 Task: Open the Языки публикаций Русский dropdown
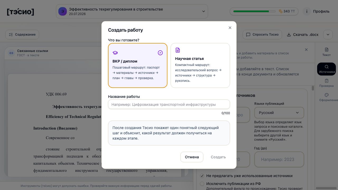[x=279, y=113]
